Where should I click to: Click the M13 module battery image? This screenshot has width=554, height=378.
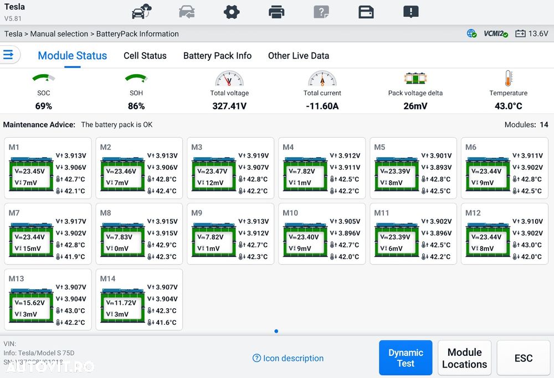pyautogui.click(x=31, y=305)
